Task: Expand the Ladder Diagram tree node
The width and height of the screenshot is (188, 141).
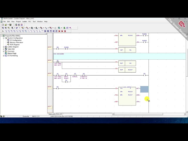Action: click(x=4, y=47)
